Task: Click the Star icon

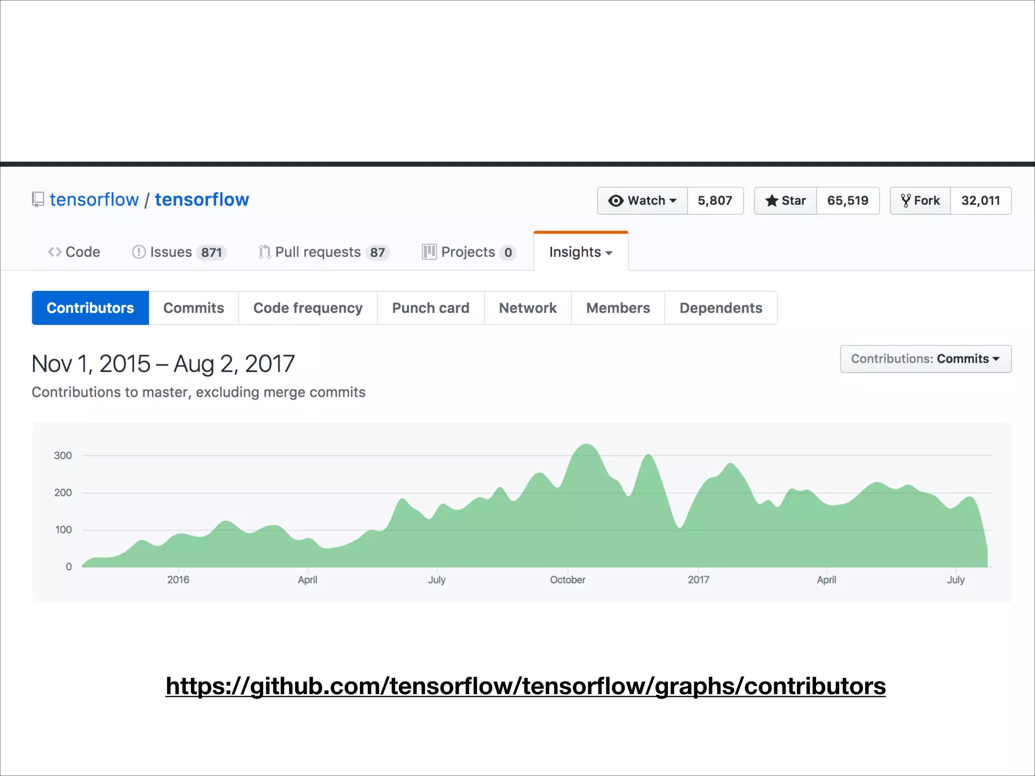Action: 771,201
